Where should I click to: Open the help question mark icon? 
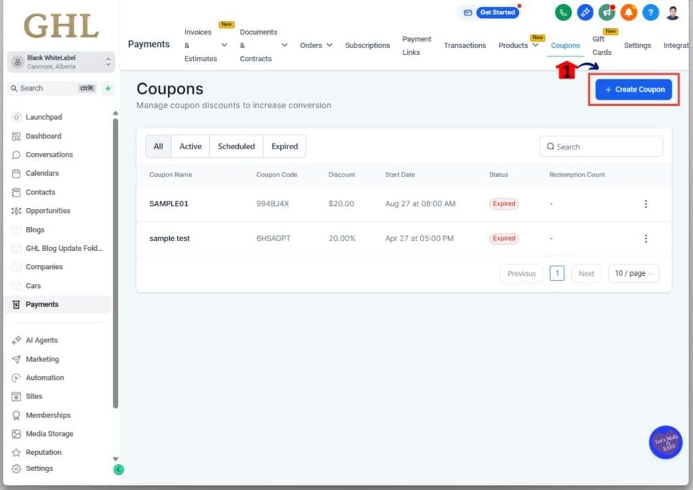pos(650,12)
